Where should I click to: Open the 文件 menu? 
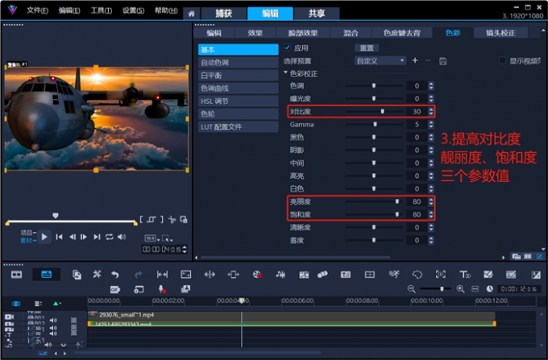point(37,10)
